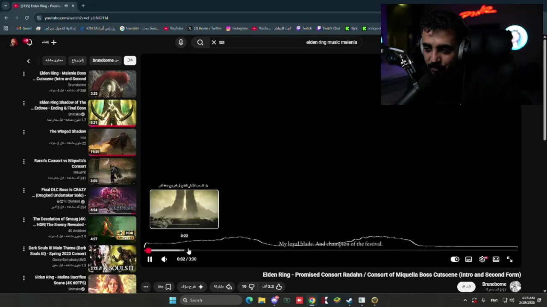This screenshot has width=547, height=307.
Task: Open options for Final DLC Boss video
Action: coord(24,191)
